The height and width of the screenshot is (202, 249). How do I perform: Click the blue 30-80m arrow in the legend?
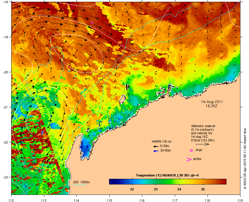156,151
